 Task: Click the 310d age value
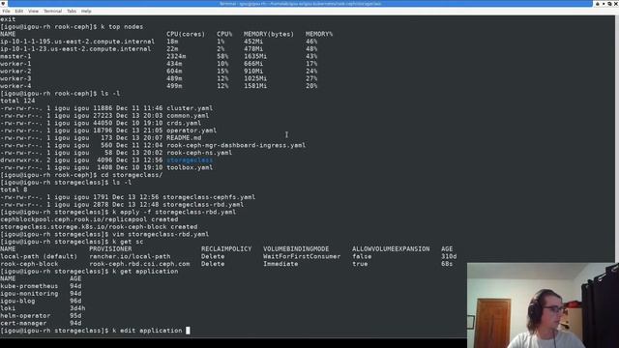pos(449,256)
